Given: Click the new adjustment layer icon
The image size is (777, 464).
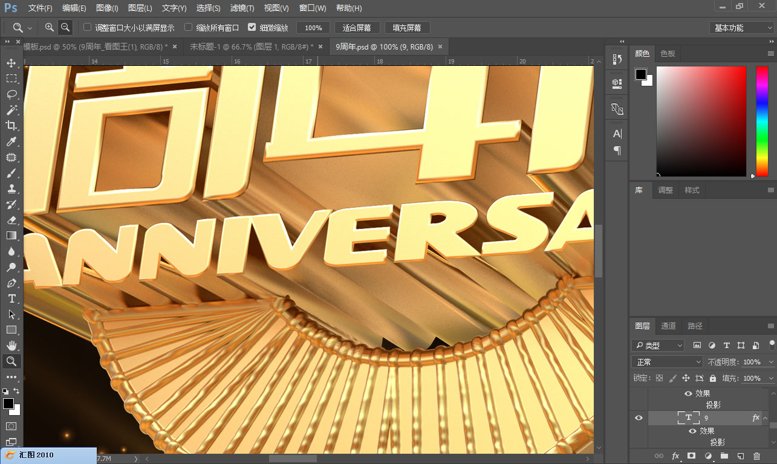Looking at the screenshot, I should click(x=708, y=456).
